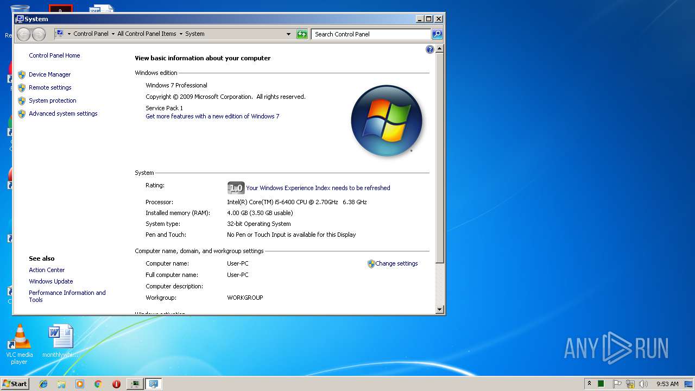Viewport: 695px width, 391px height.
Task: Click the shield icon beside Remote settings
Action: click(22, 87)
